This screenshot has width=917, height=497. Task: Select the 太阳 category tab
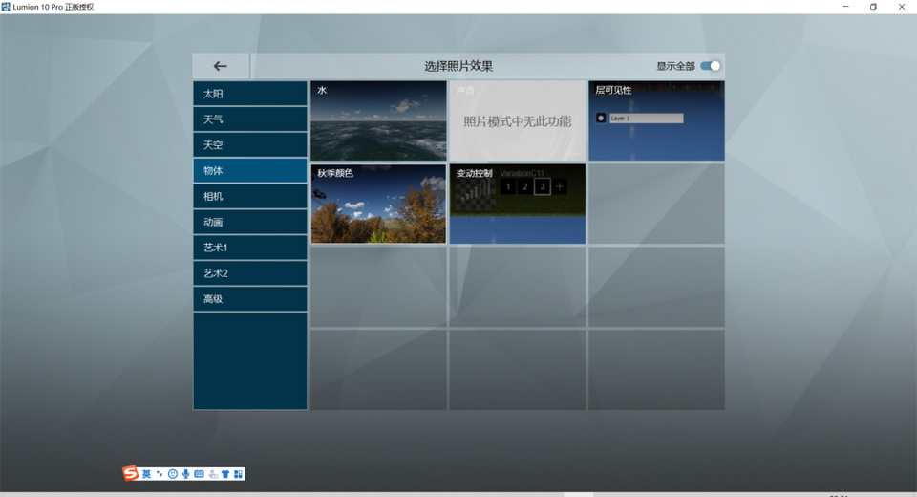click(249, 94)
